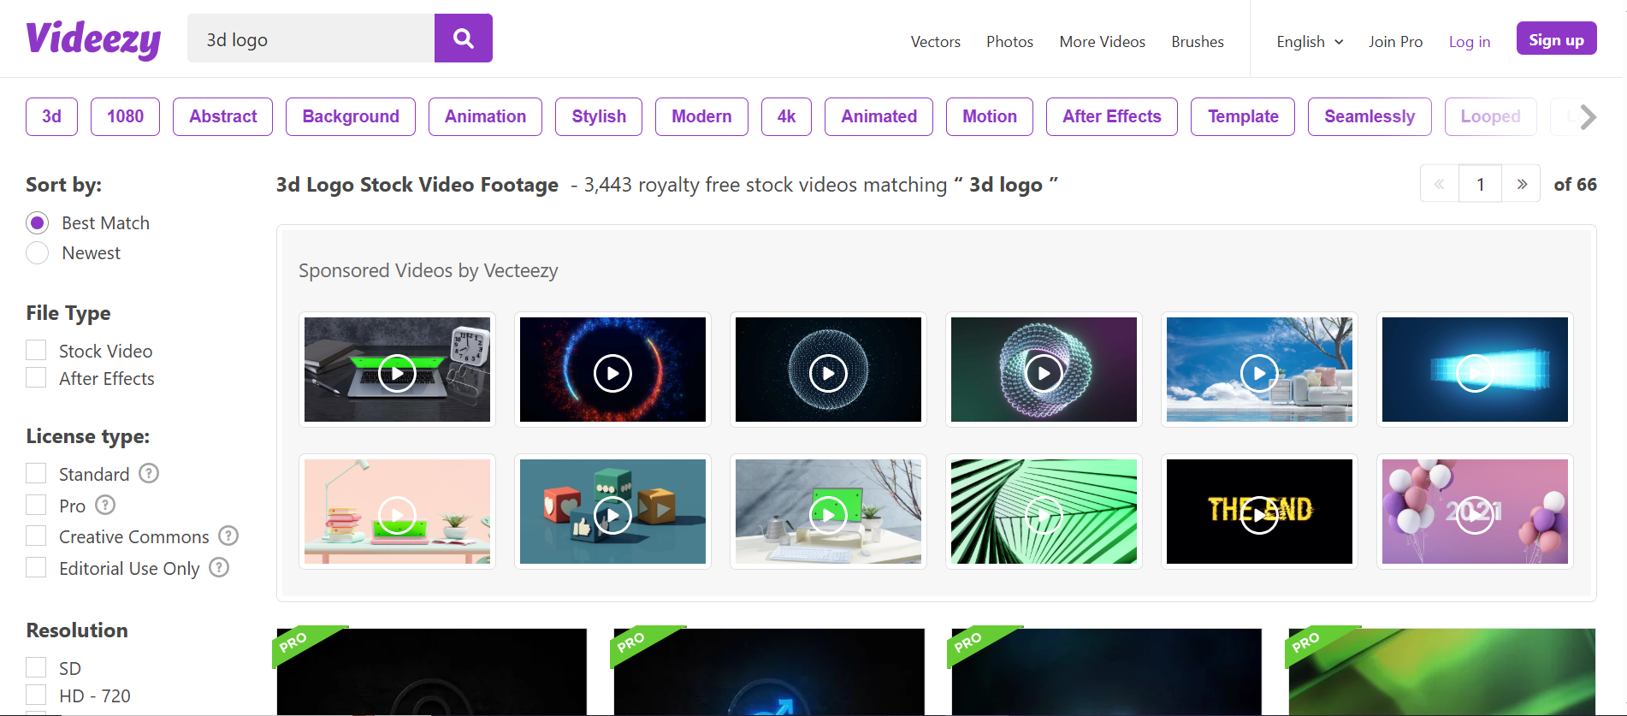Screen dimensions: 1627x716
Task: Click the tag carousel next arrow
Action: (1588, 116)
